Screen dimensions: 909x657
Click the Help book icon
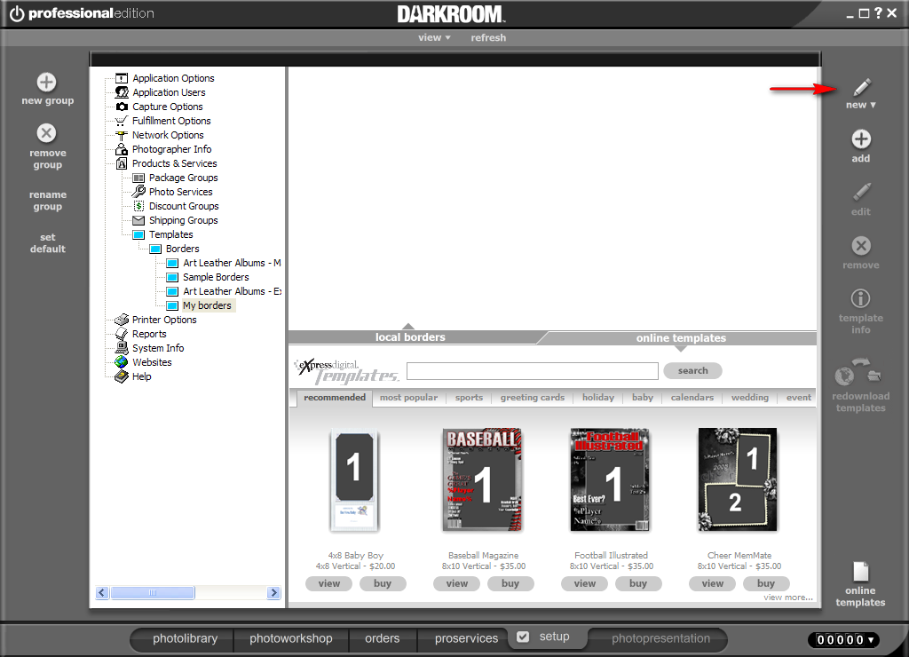click(121, 376)
